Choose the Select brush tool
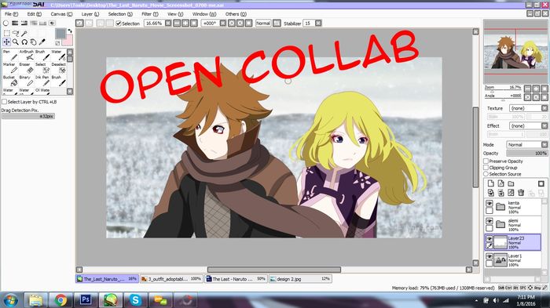The image size is (550, 308). 42,68
